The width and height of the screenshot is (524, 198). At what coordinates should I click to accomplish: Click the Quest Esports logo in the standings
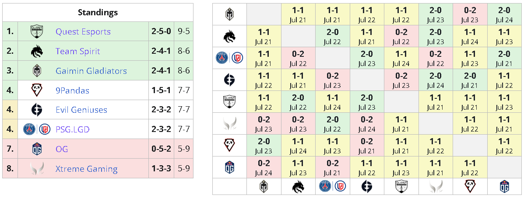click(x=37, y=32)
